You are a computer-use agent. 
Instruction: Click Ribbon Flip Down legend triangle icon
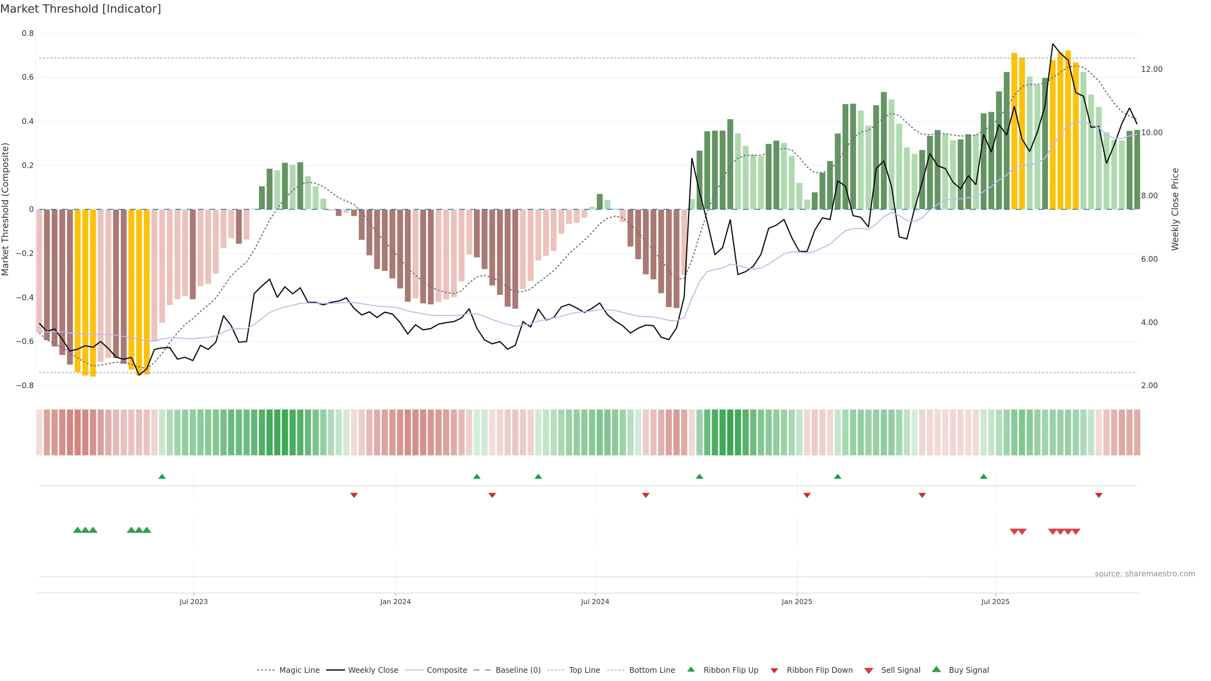pyautogui.click(x=774, y=670)
